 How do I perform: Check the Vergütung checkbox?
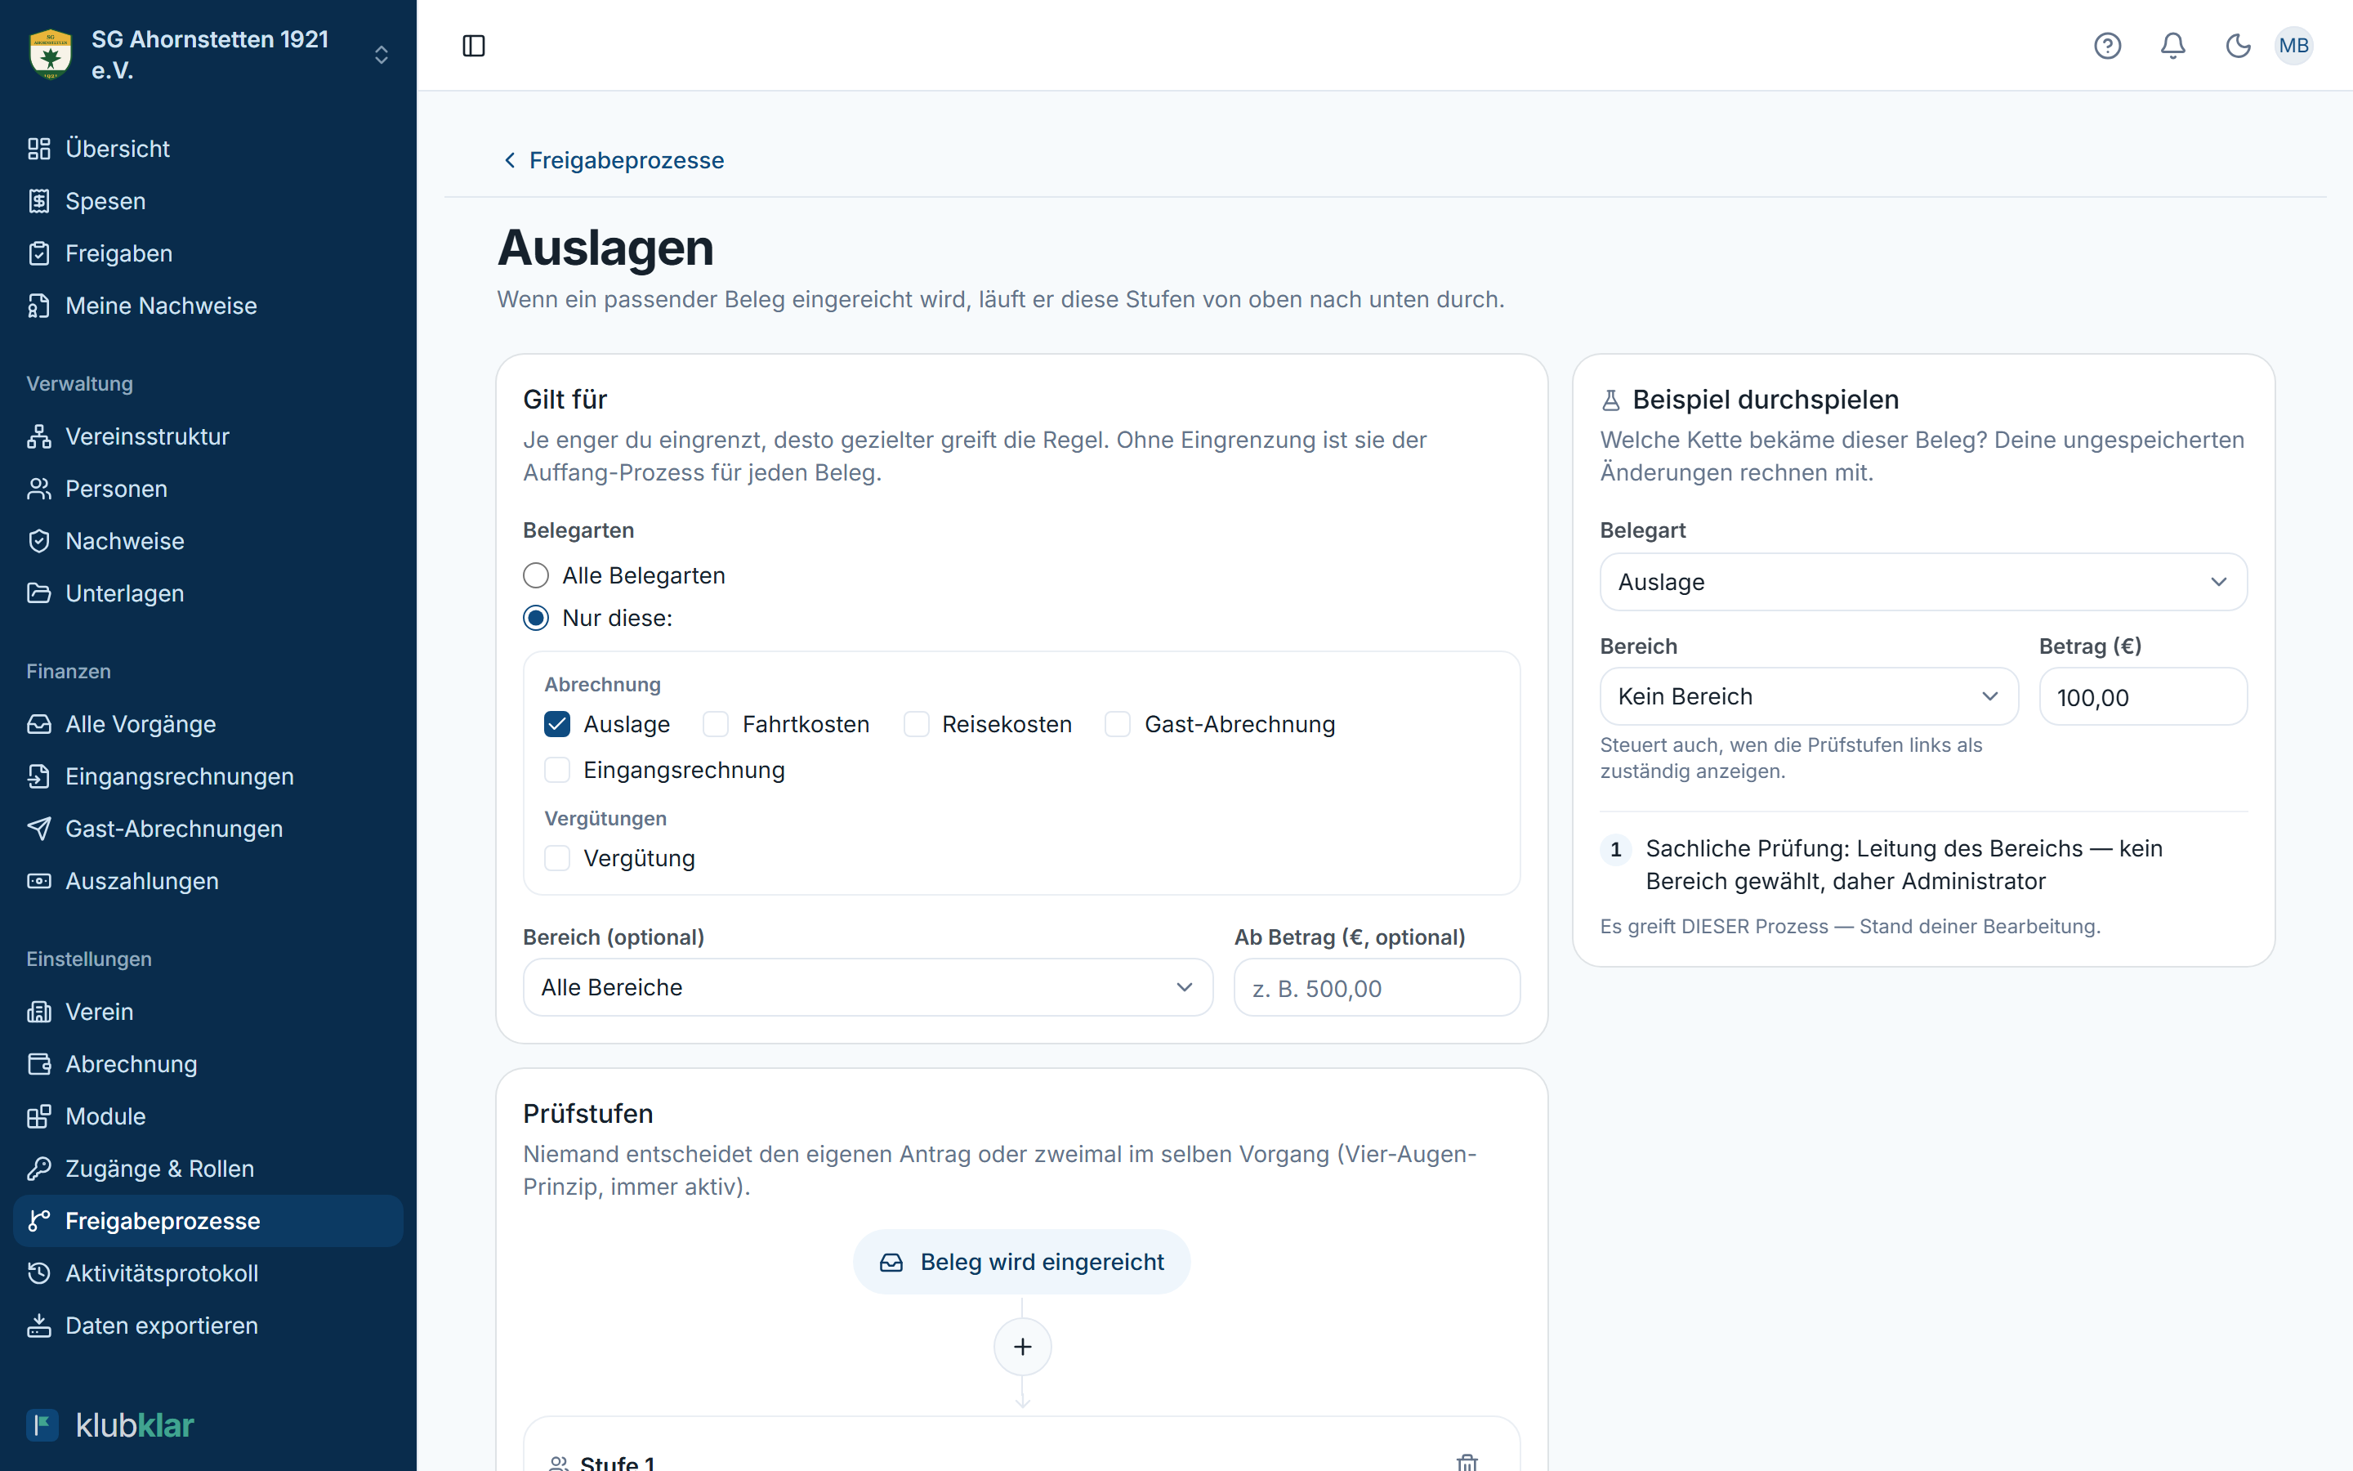click(x=557, y=858)
